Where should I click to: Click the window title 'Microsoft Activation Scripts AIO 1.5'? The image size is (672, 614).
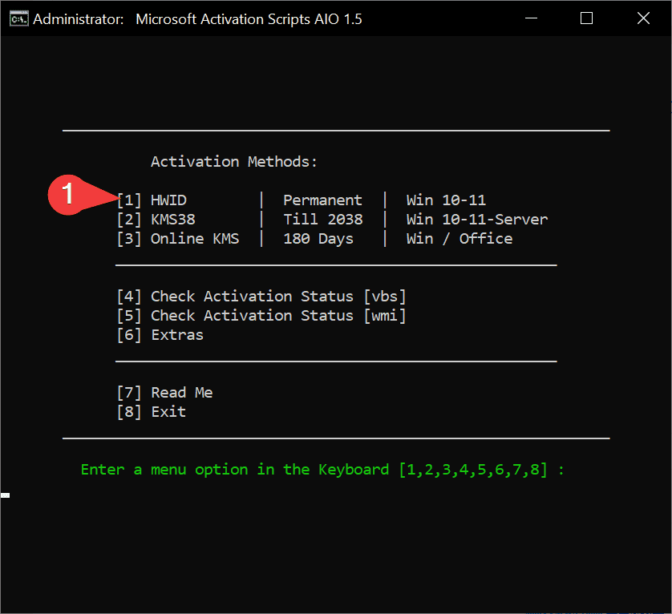point(249,18)
